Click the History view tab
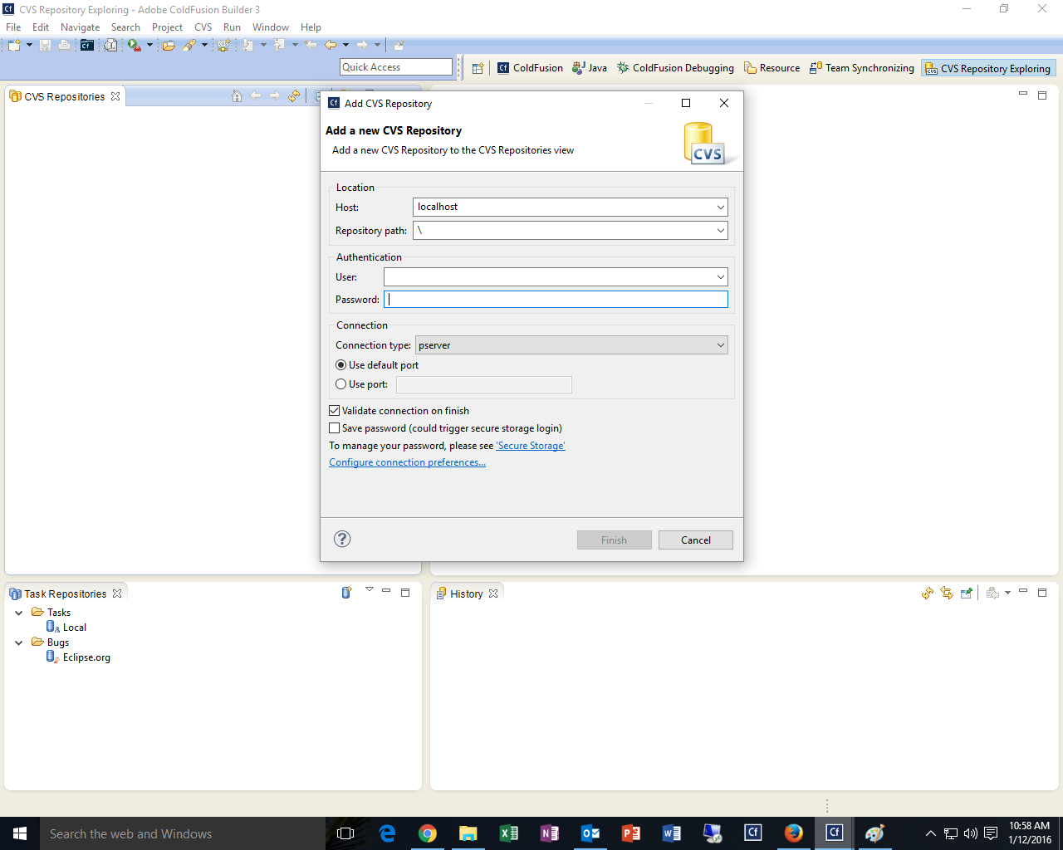Image resolution: width=1063 pixels, height=850 pixels. click(x=466, y=594)
